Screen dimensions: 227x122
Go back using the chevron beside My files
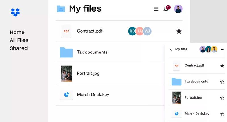pyautogui.click(x=171, y=49)
